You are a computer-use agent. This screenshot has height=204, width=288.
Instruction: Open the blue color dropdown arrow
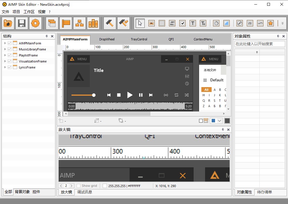pos(220,121)
